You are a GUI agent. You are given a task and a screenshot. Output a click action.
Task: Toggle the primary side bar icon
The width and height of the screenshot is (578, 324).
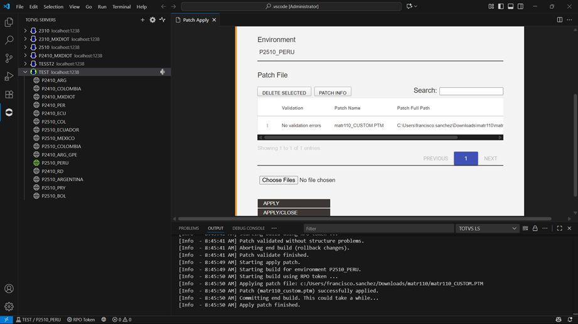[x=501, y=6]
